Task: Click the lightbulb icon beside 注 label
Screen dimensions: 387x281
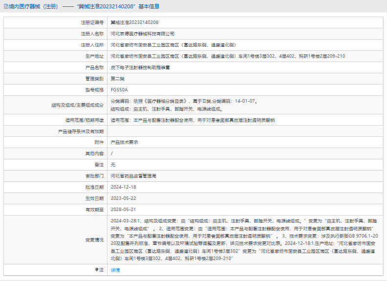Action: tap(97, 270)
